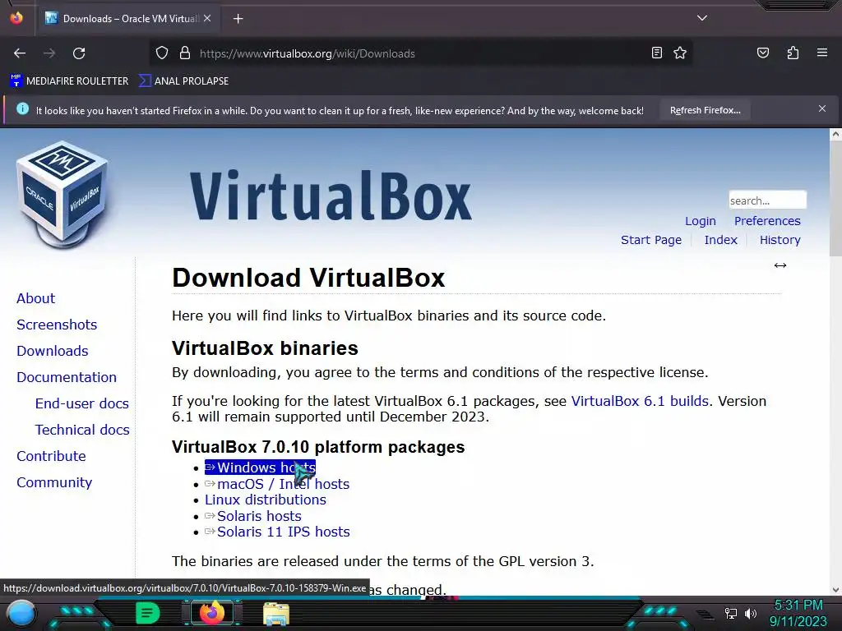This screenshot has height=631, width=842.
Task: Click the page URL in address bar
Action: pyautogui.click(x=308, y=53)
